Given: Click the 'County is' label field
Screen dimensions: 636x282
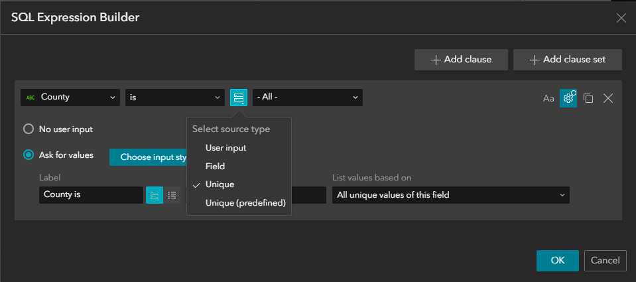Looking at the screenshot, I should point(91,195).
